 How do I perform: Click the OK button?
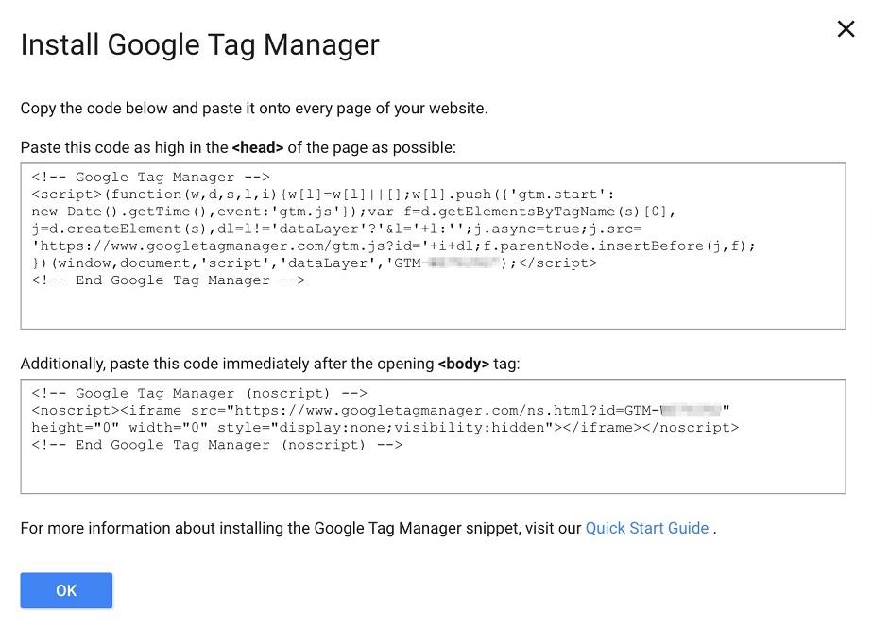pos(65,589)
